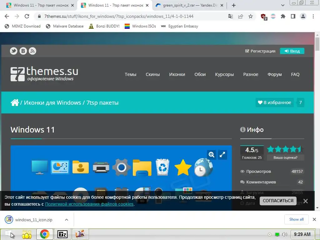The width and height of the screenshot is (320, 240).
Task: Click the Регистрация link
Action: [x=260, y=51]
